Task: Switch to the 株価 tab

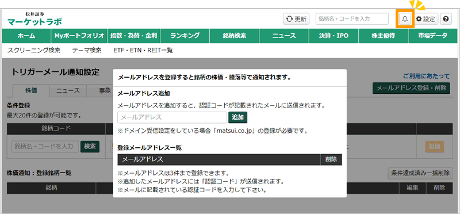Action: coord(32,91)
